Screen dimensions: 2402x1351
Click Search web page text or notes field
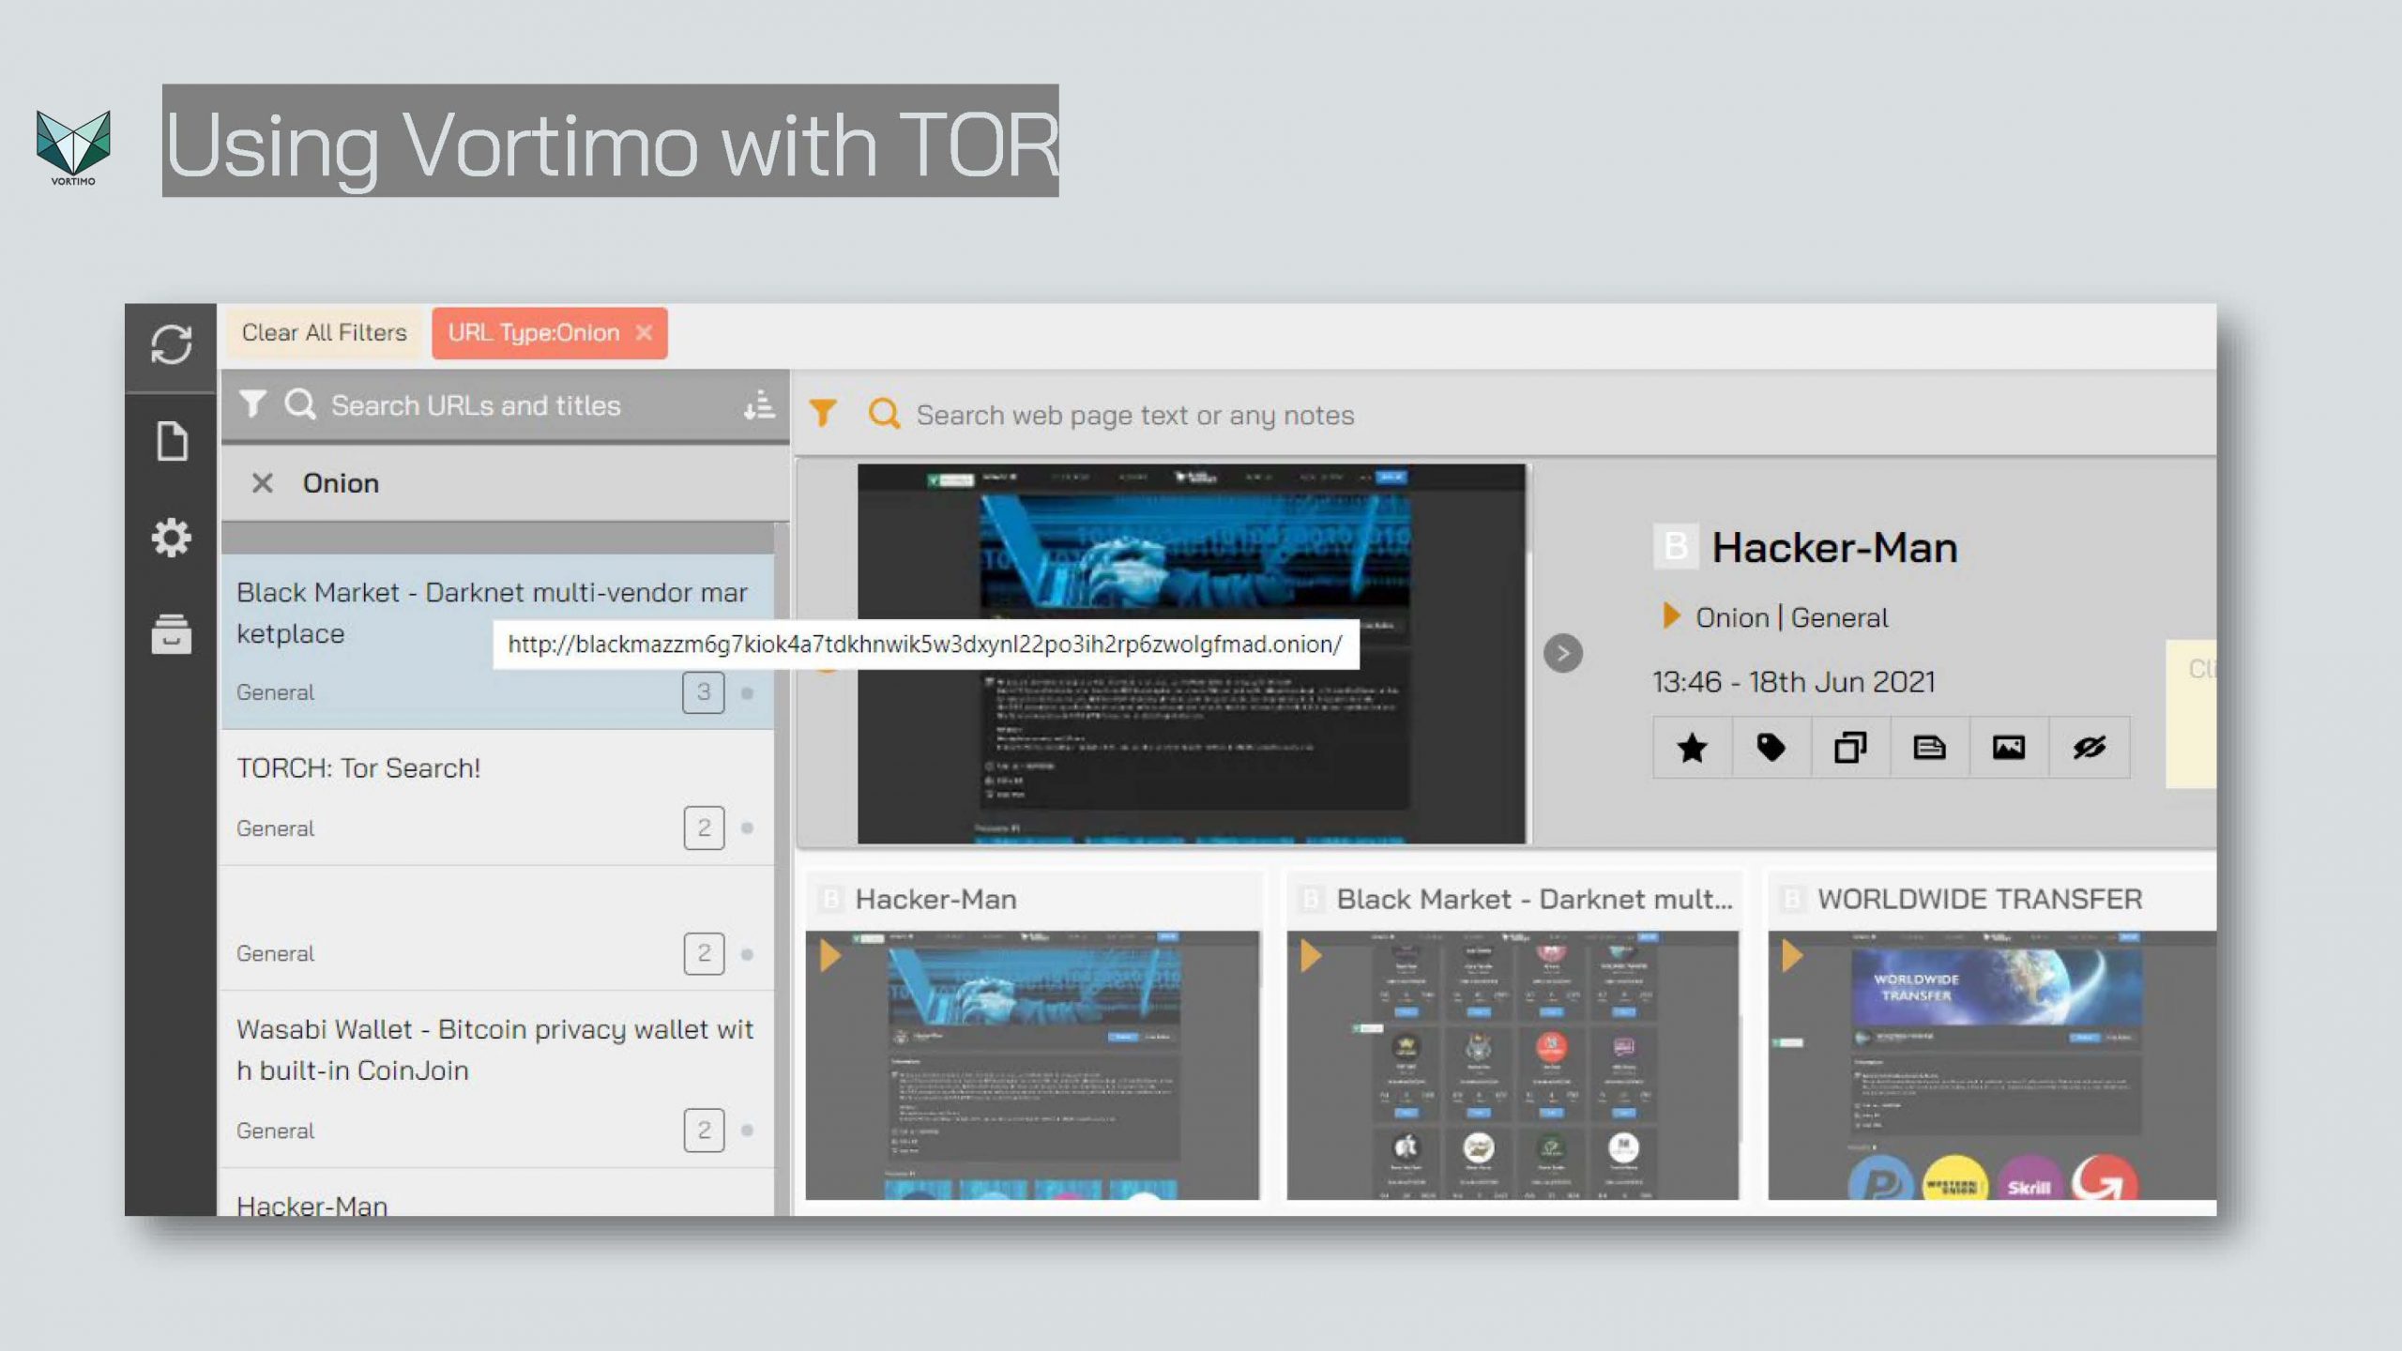1134,415
